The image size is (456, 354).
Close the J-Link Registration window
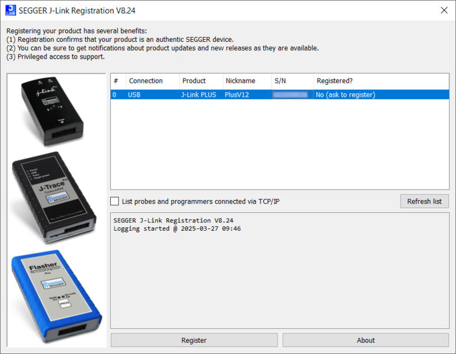tap(443, 10)
